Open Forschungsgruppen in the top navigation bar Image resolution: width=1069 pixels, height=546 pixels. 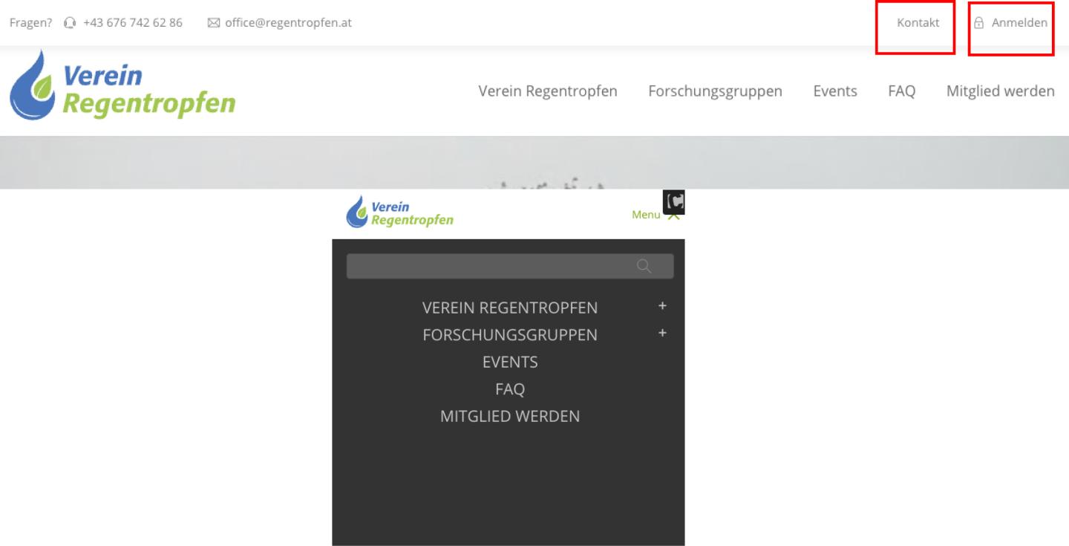coord(715,91)
